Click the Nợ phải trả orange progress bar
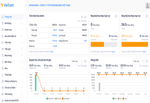 click(x=135, y=44)
